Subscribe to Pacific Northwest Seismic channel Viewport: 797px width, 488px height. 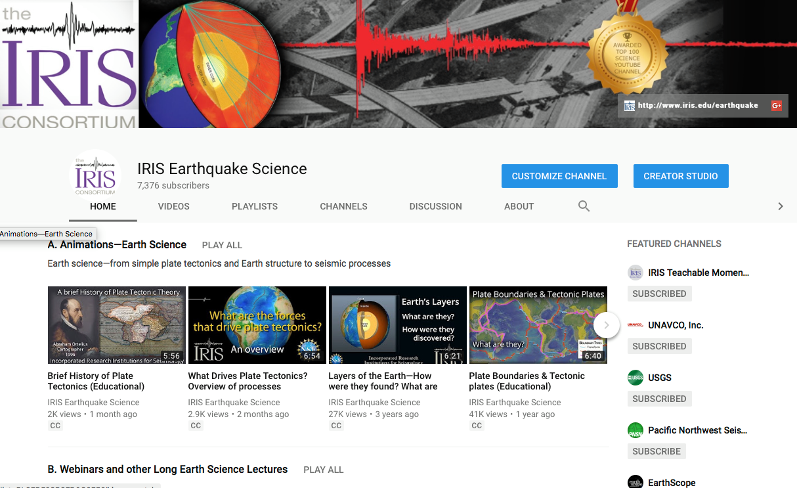(x=657, y=451)
